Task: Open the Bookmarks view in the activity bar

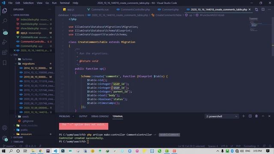Action: [5, 63]
